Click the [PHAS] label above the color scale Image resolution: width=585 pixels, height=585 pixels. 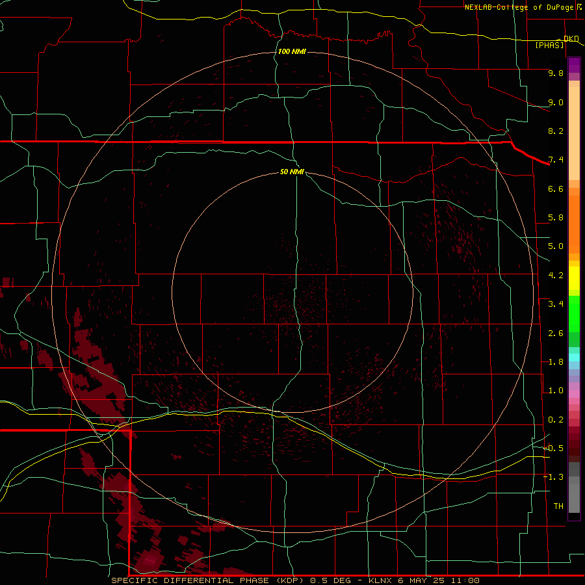pos(549,45)
